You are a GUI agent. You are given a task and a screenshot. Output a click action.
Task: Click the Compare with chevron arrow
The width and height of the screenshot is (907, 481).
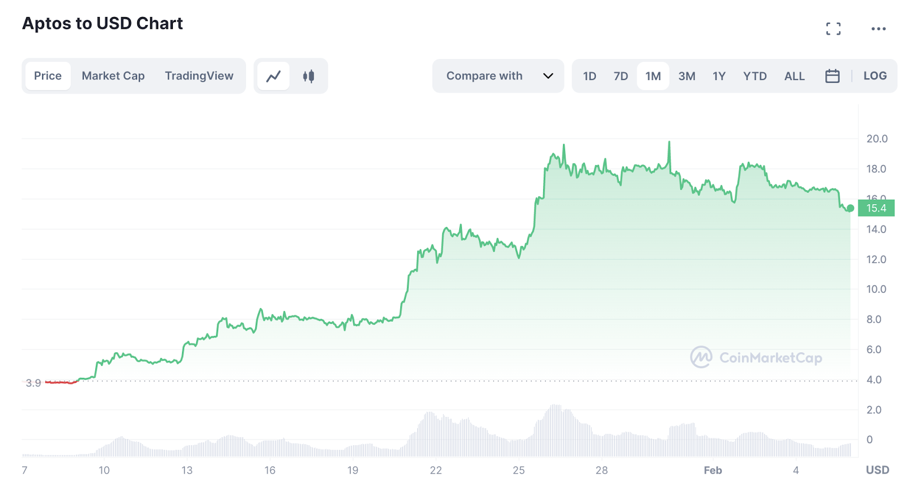[548, 76]
